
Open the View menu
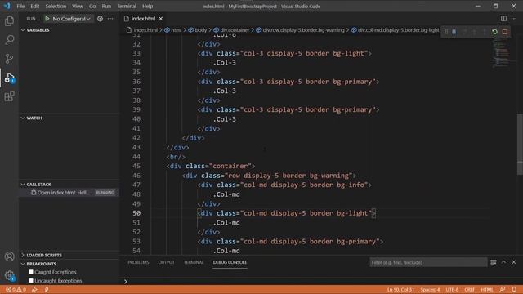point(78,6)
